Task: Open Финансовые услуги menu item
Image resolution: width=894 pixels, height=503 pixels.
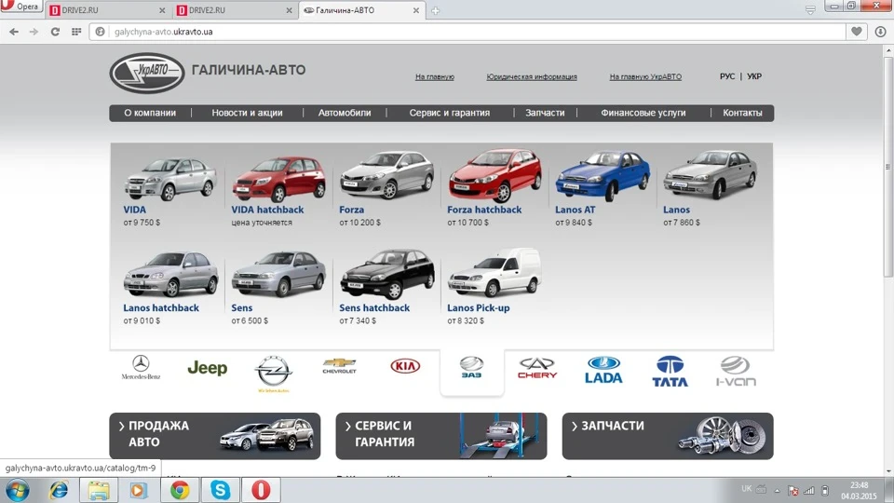Action: click(x=643, y=113)
